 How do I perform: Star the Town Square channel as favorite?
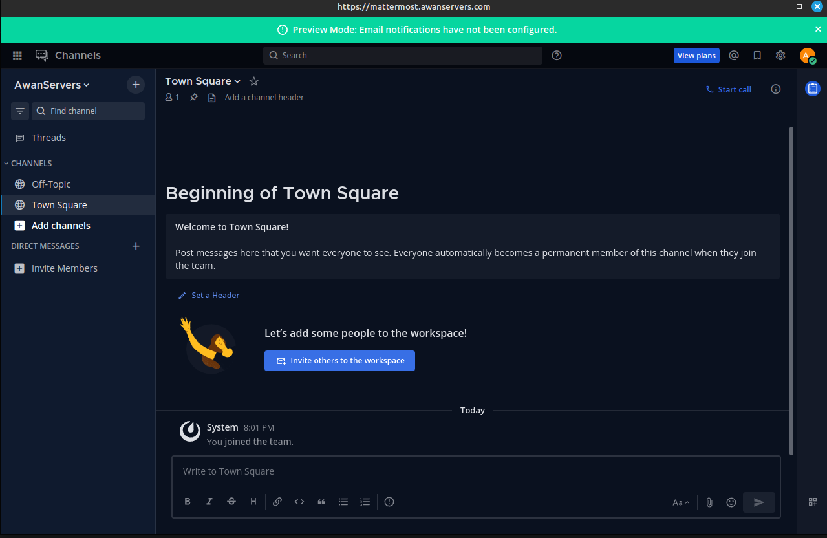point(254,81)
